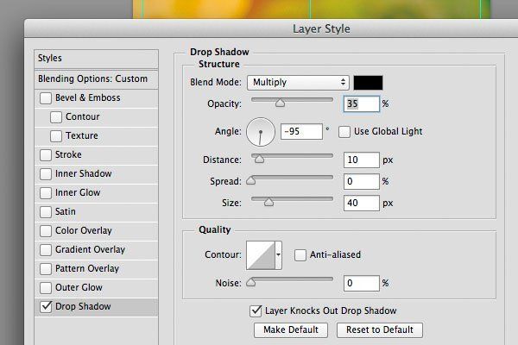
Task: Open the black shadow color swatch
Action: click(x=369, y=83)
